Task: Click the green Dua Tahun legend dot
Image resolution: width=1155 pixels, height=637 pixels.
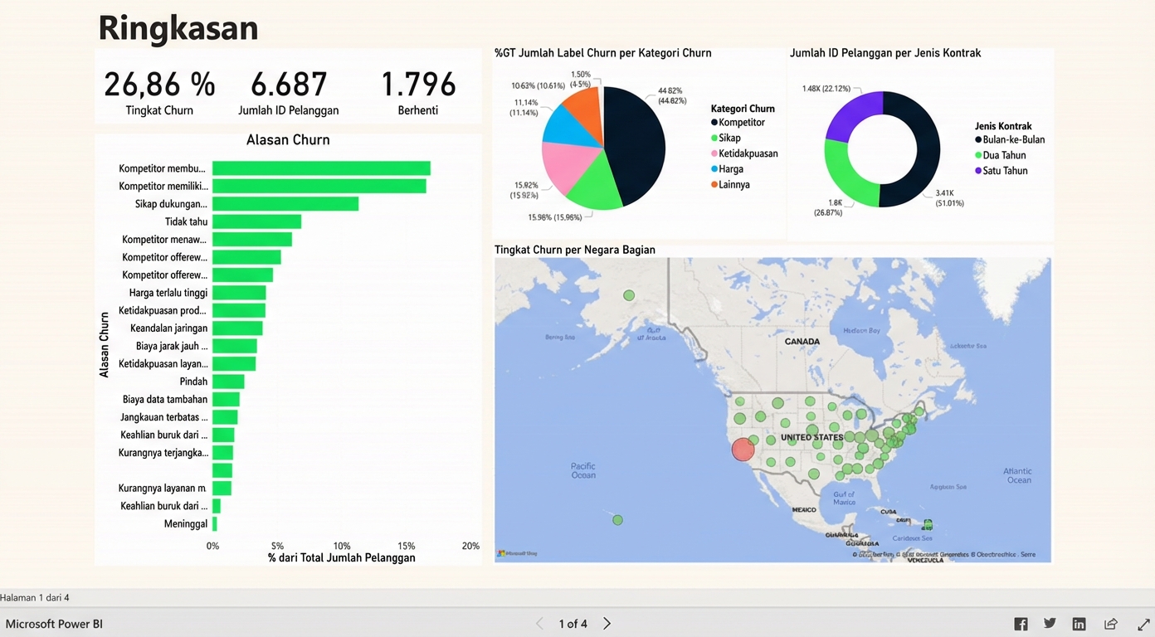Action: click(x=978, y=156)
